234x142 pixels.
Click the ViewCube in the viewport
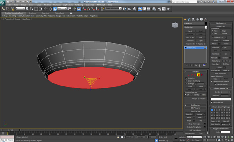175,25
